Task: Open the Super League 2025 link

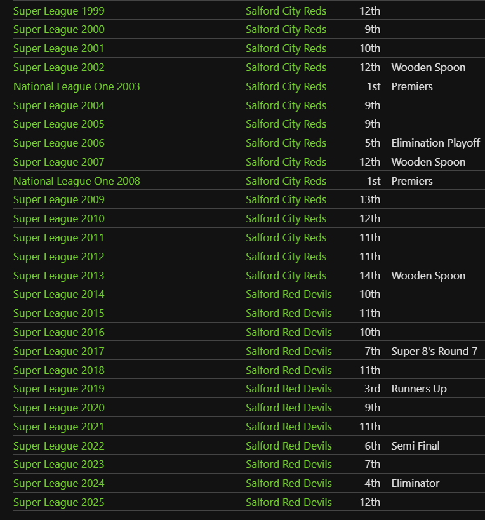Action: [58, 502]
